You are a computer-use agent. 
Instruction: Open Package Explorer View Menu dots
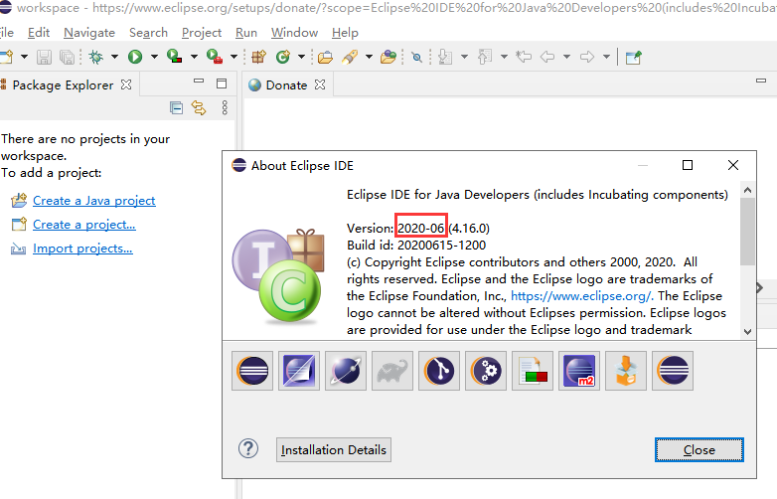pyautogui.click(x=225, y=107)
